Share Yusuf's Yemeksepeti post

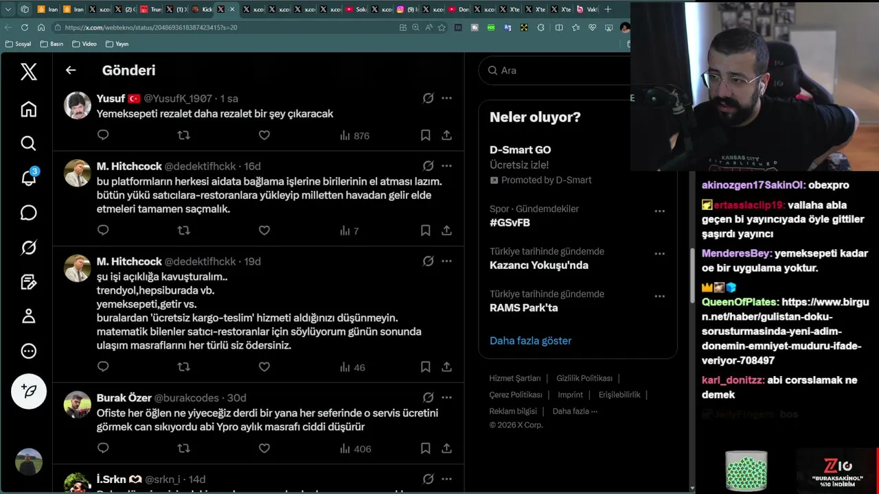point(446,135)
